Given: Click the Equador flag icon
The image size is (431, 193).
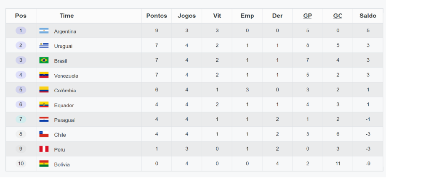Looking at the screenshot, I should [x=44, y=105].
